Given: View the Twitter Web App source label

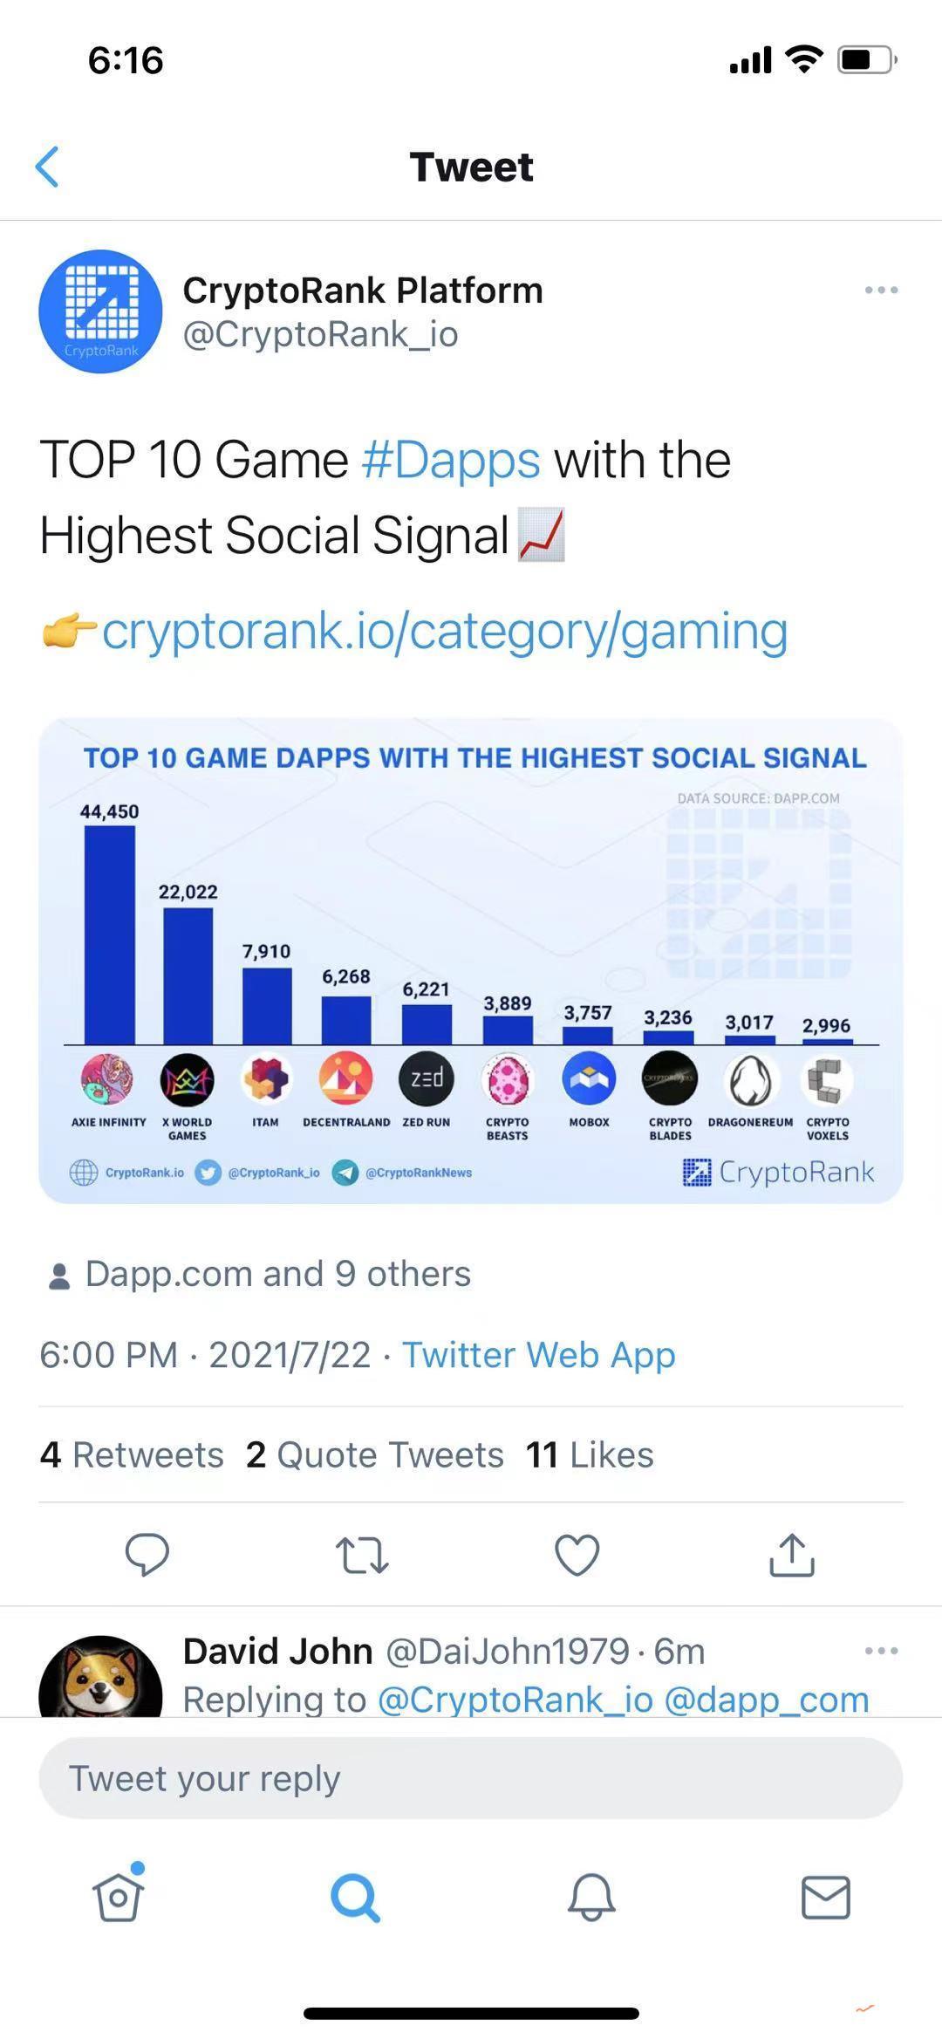Looking at the screenshot, I should click(x=537, y=1354).
